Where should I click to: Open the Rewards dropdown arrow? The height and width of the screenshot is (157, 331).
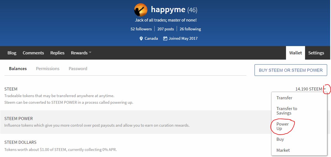(x=90, y=52)
